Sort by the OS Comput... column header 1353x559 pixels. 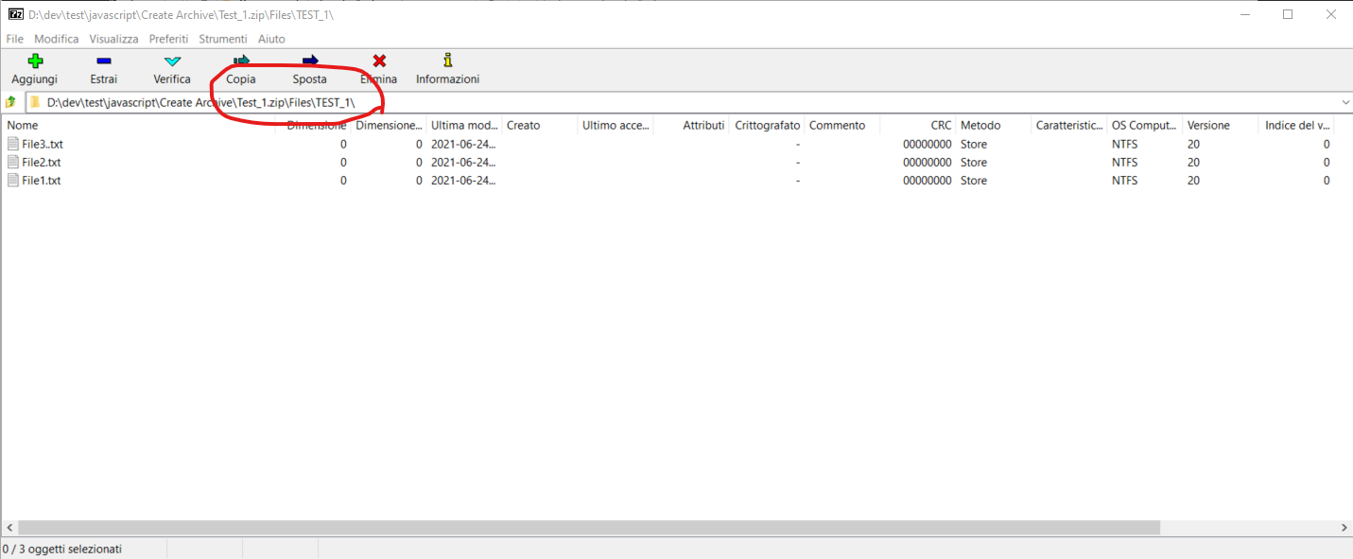[1144, 125]
